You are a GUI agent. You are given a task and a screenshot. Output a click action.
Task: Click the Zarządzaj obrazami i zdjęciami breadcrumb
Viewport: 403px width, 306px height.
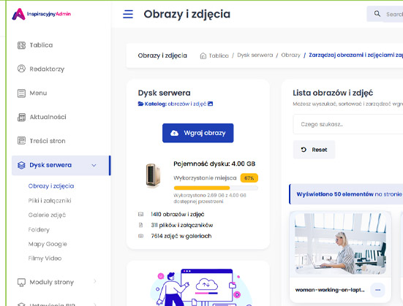pyautogui.click(x=355, y=56)
